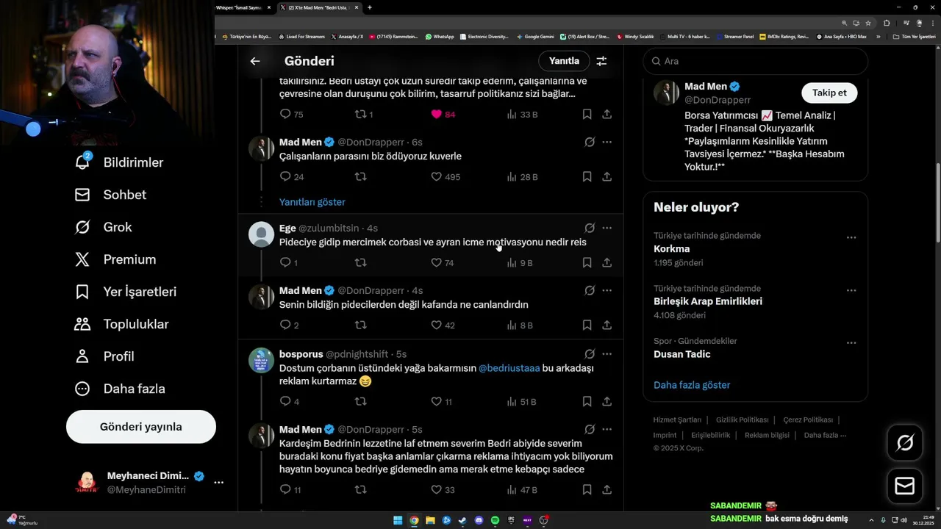Open the reply filter settings icon beside Yanıtla
This screenshot has width=941, height=529.
601,61
